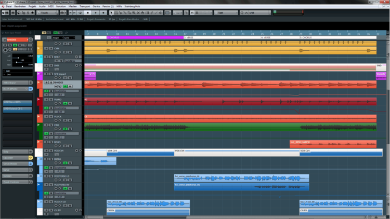390x219 pixels.
Task: Select the Erase tool
Action: (x=129, y=12)
